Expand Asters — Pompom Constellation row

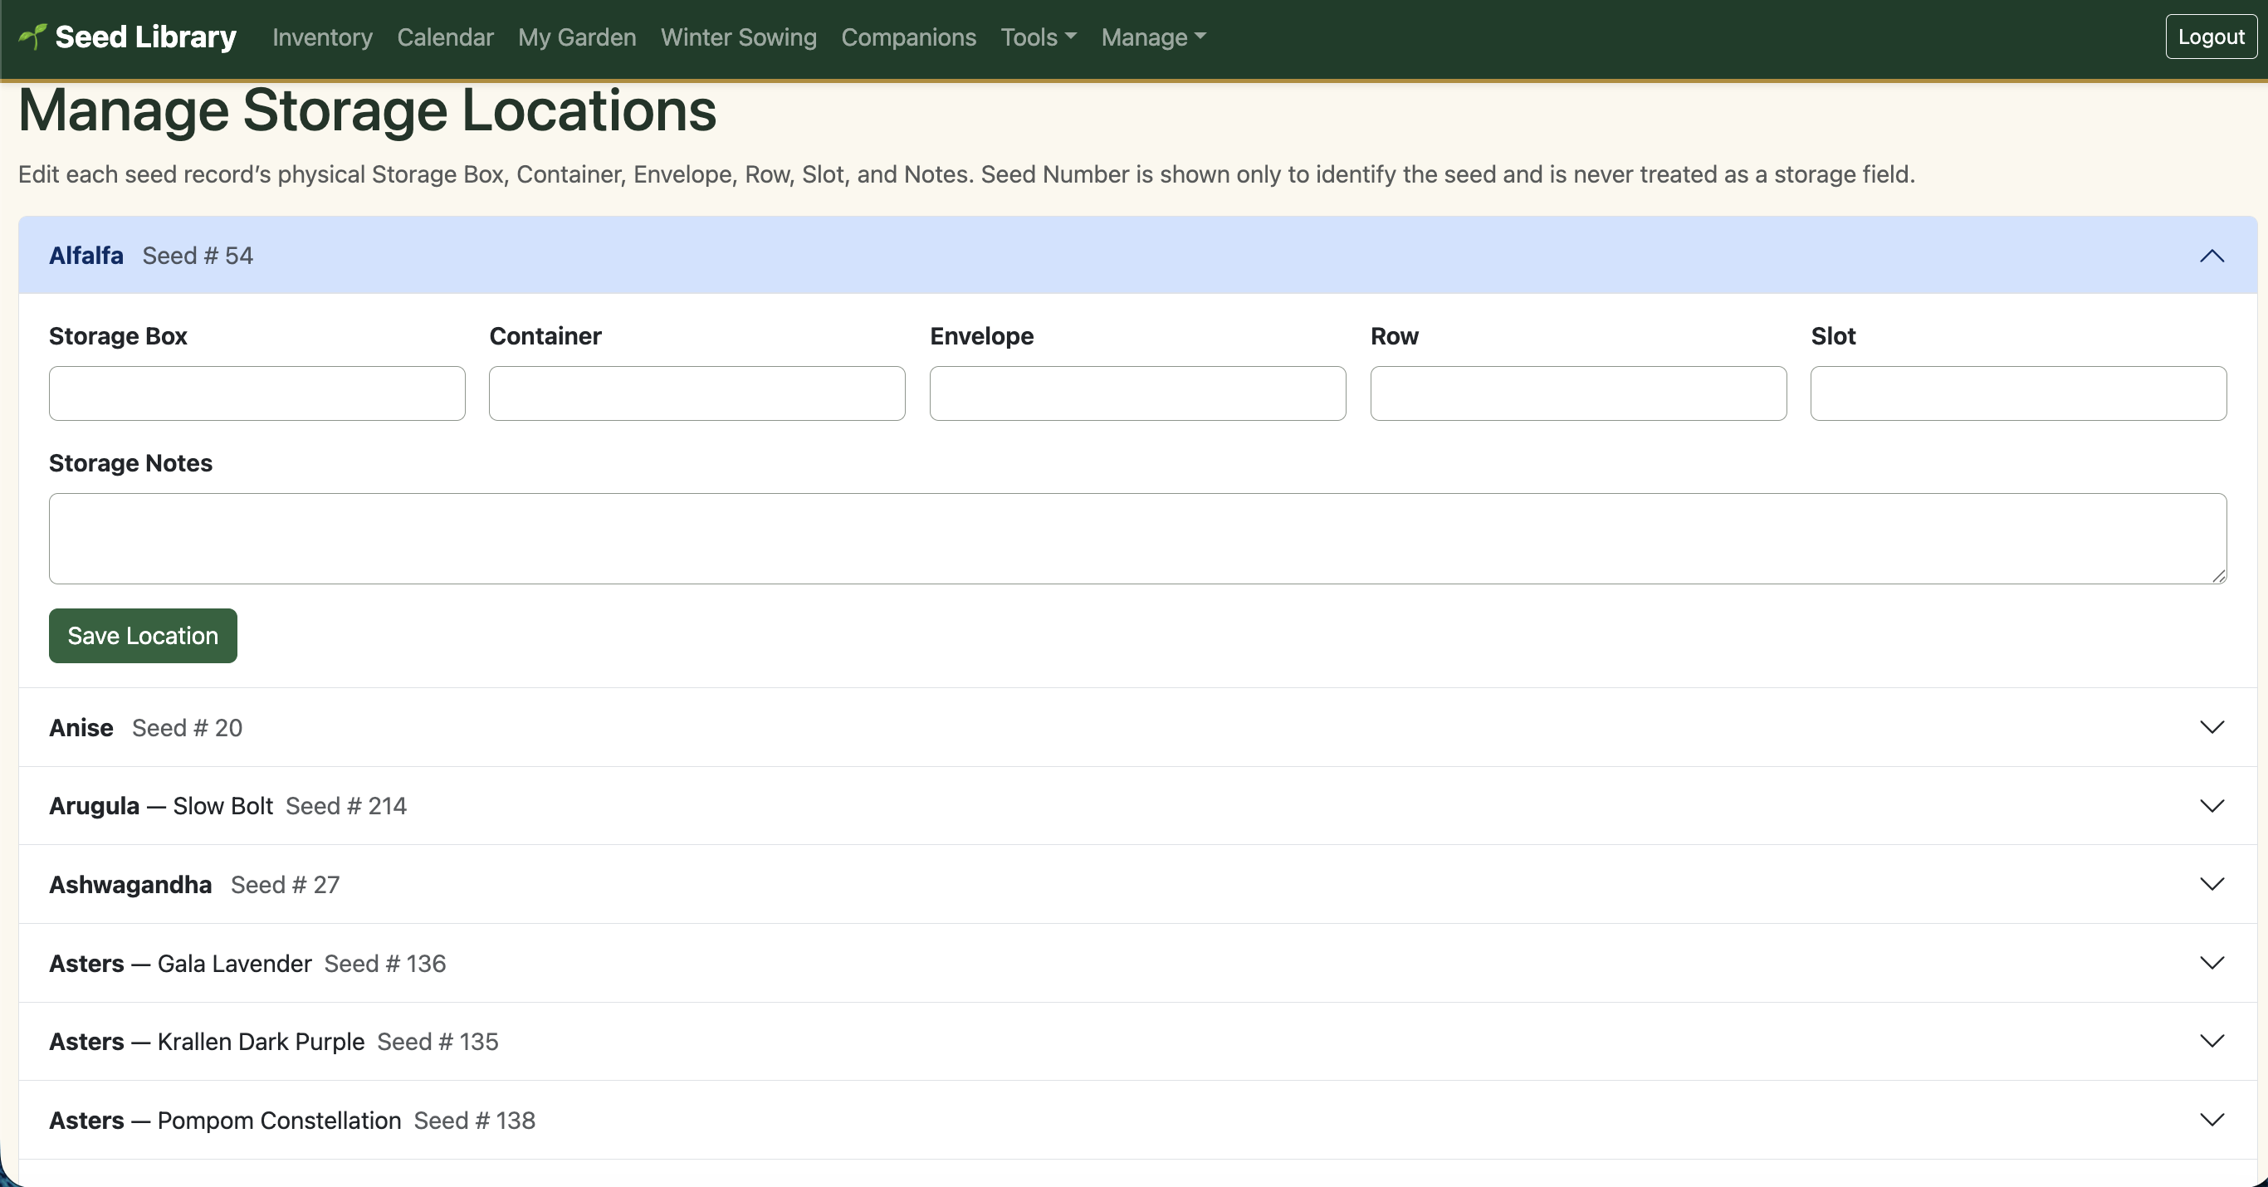click(x=1137, y=1120)
